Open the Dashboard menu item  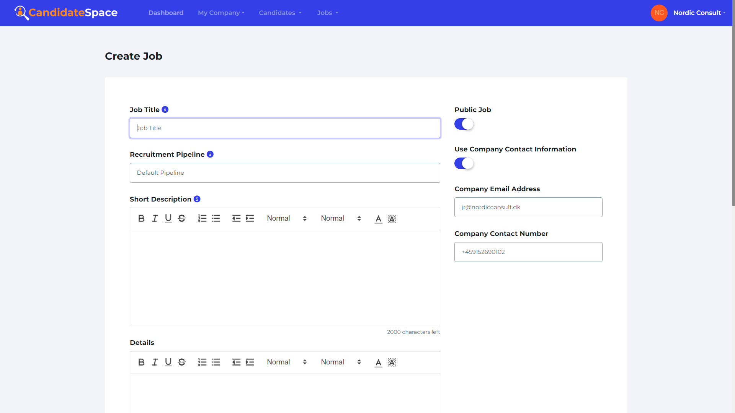(x=165, y=12)
